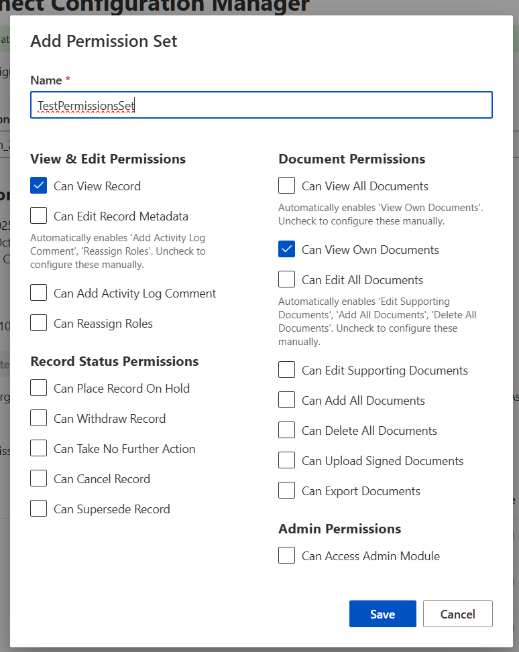Check Can Supersede Record

(39, 509)
